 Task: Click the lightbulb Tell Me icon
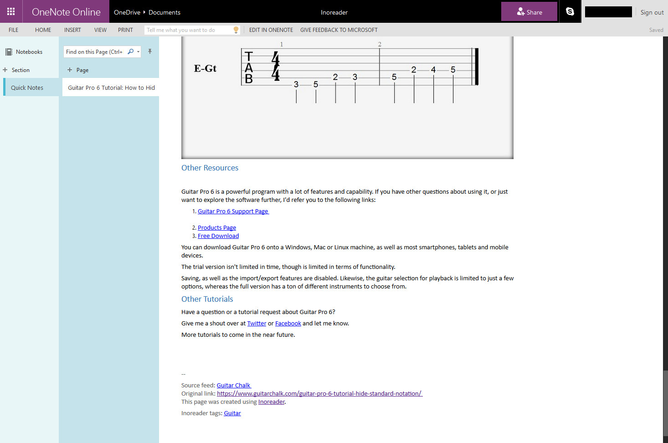[236, 30]
